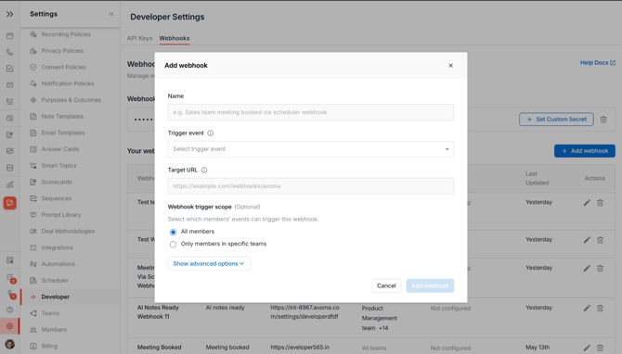Open the Help Docs link
Screen dimensions: 622x354
[x=598, y=63]
